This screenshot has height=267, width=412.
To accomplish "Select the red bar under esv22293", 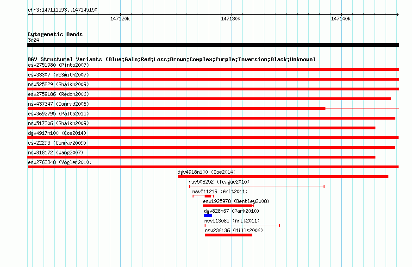I will (x=211, y=147).
